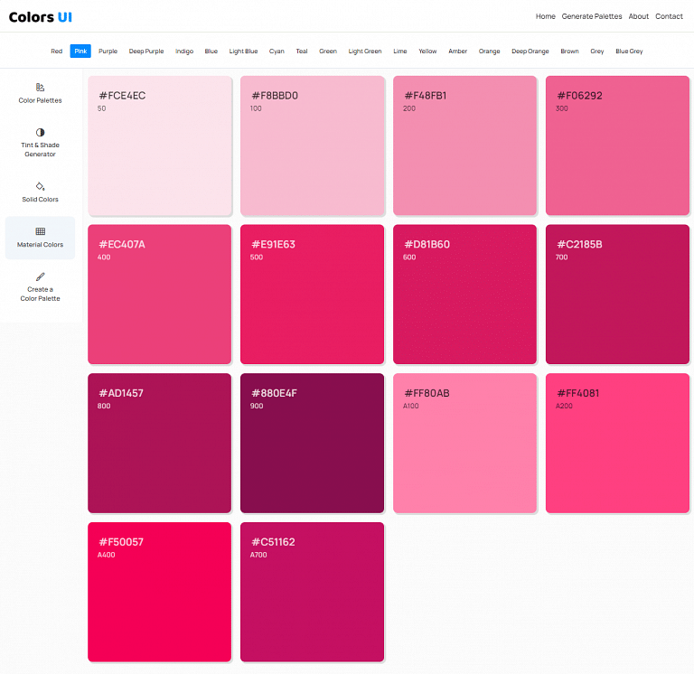Open the Tint & Shade Generator icon
The width and height of the screenshot is (694, 674).
41,132
